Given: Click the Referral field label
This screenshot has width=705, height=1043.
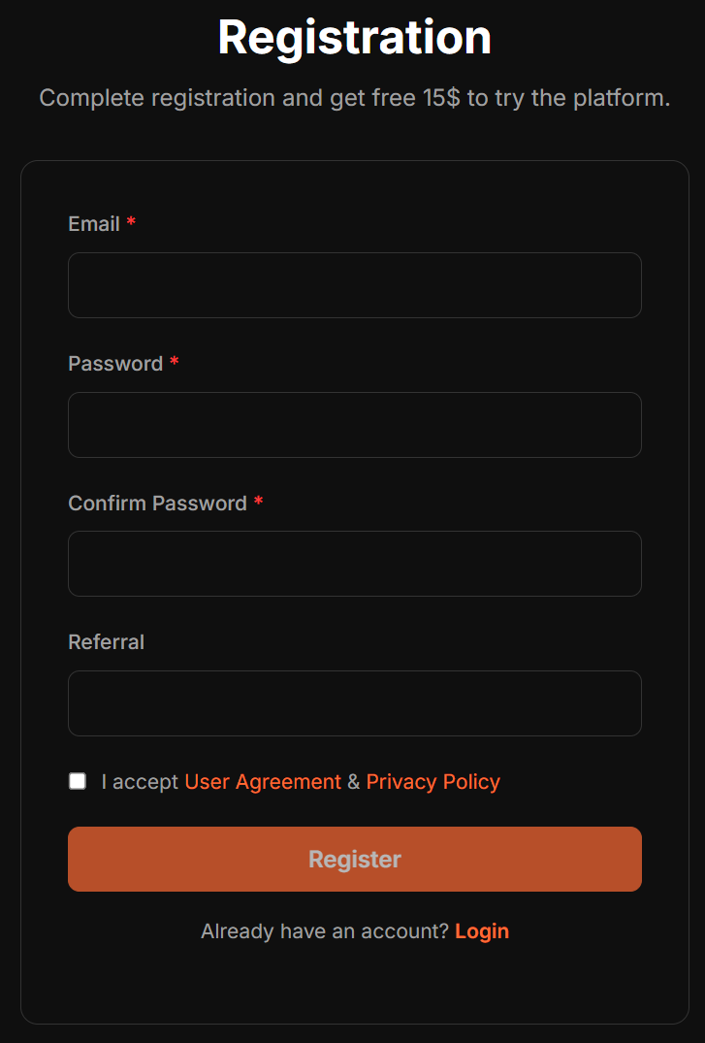Looking at the screenshot, I should (x=106, y=641).
